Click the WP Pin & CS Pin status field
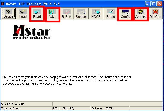Image resolution: width=164 pixels, height=111 pixels. [26, 104]
